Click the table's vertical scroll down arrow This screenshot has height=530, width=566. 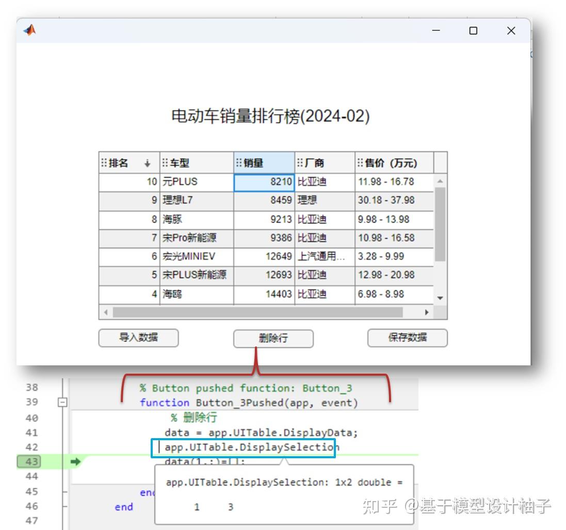[x=440, y=298]
